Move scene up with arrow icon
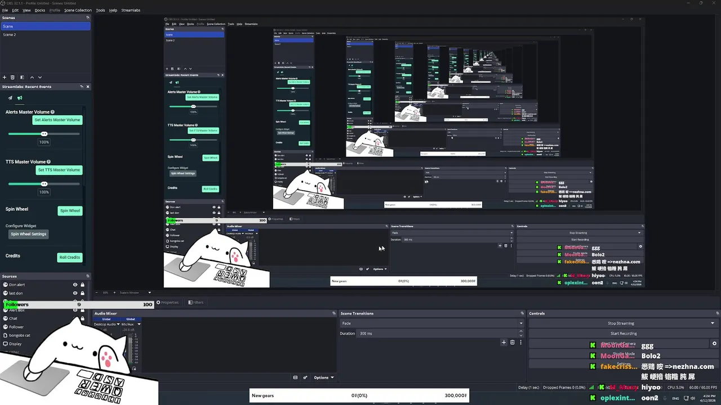The height and width of the screenshot is (405, 721). [32, 77]
